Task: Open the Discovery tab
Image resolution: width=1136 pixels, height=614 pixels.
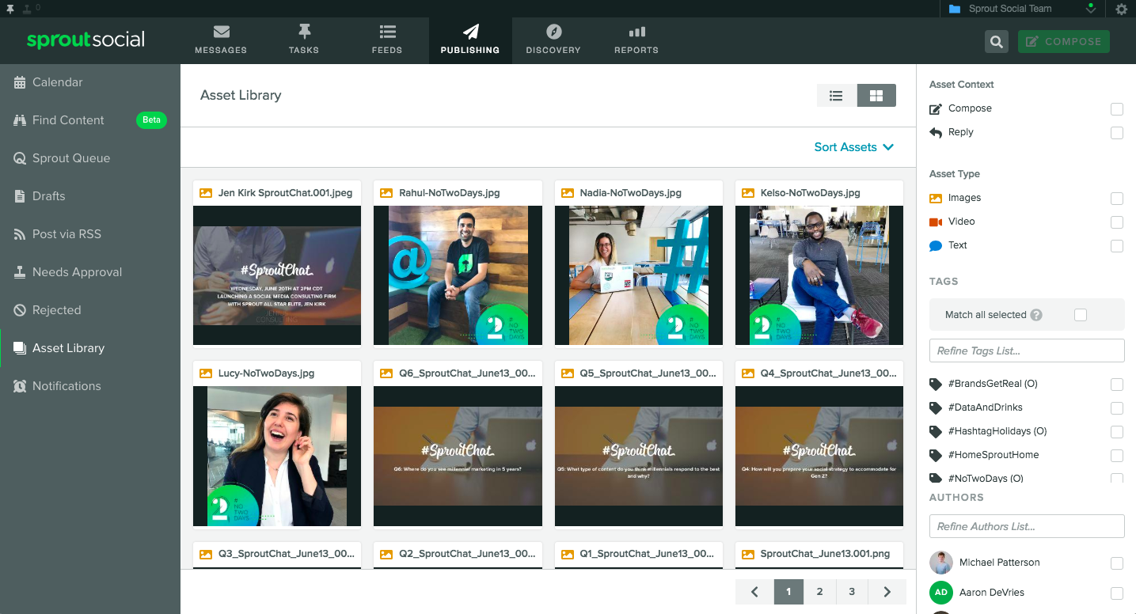Action: pos(553,40)
